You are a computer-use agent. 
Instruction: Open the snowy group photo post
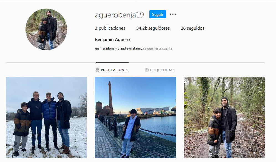[46, 117]
